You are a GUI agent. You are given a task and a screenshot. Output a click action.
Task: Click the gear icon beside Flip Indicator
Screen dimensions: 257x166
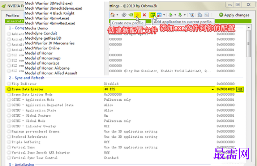pos(9,84)
